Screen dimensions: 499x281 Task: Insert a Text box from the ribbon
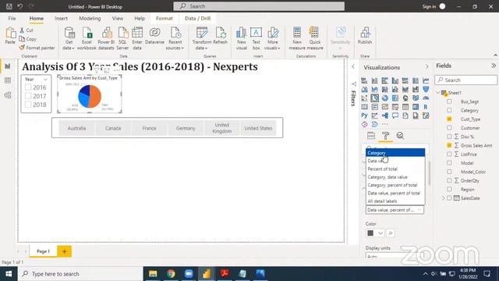[x=256, y=38]
